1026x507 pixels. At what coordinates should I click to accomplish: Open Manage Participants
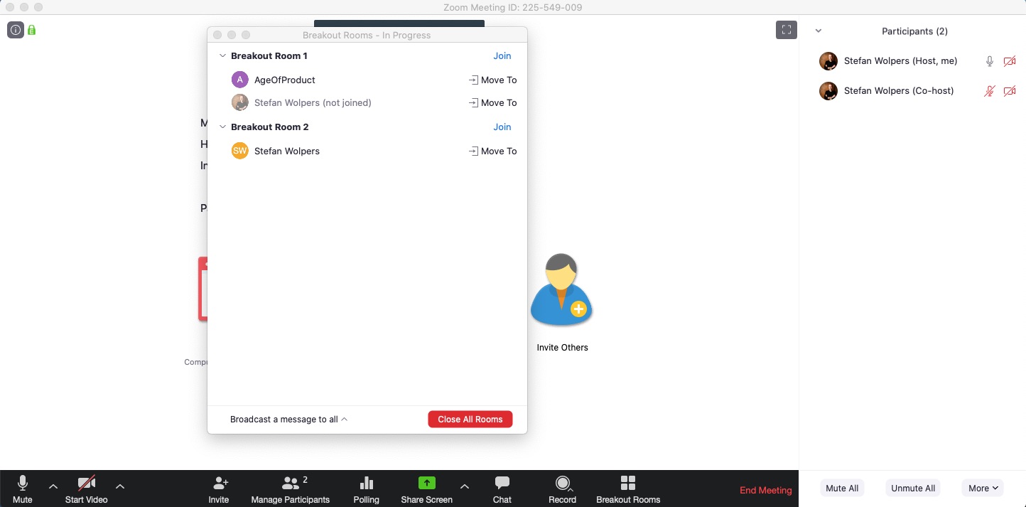(x=290, y=484)
